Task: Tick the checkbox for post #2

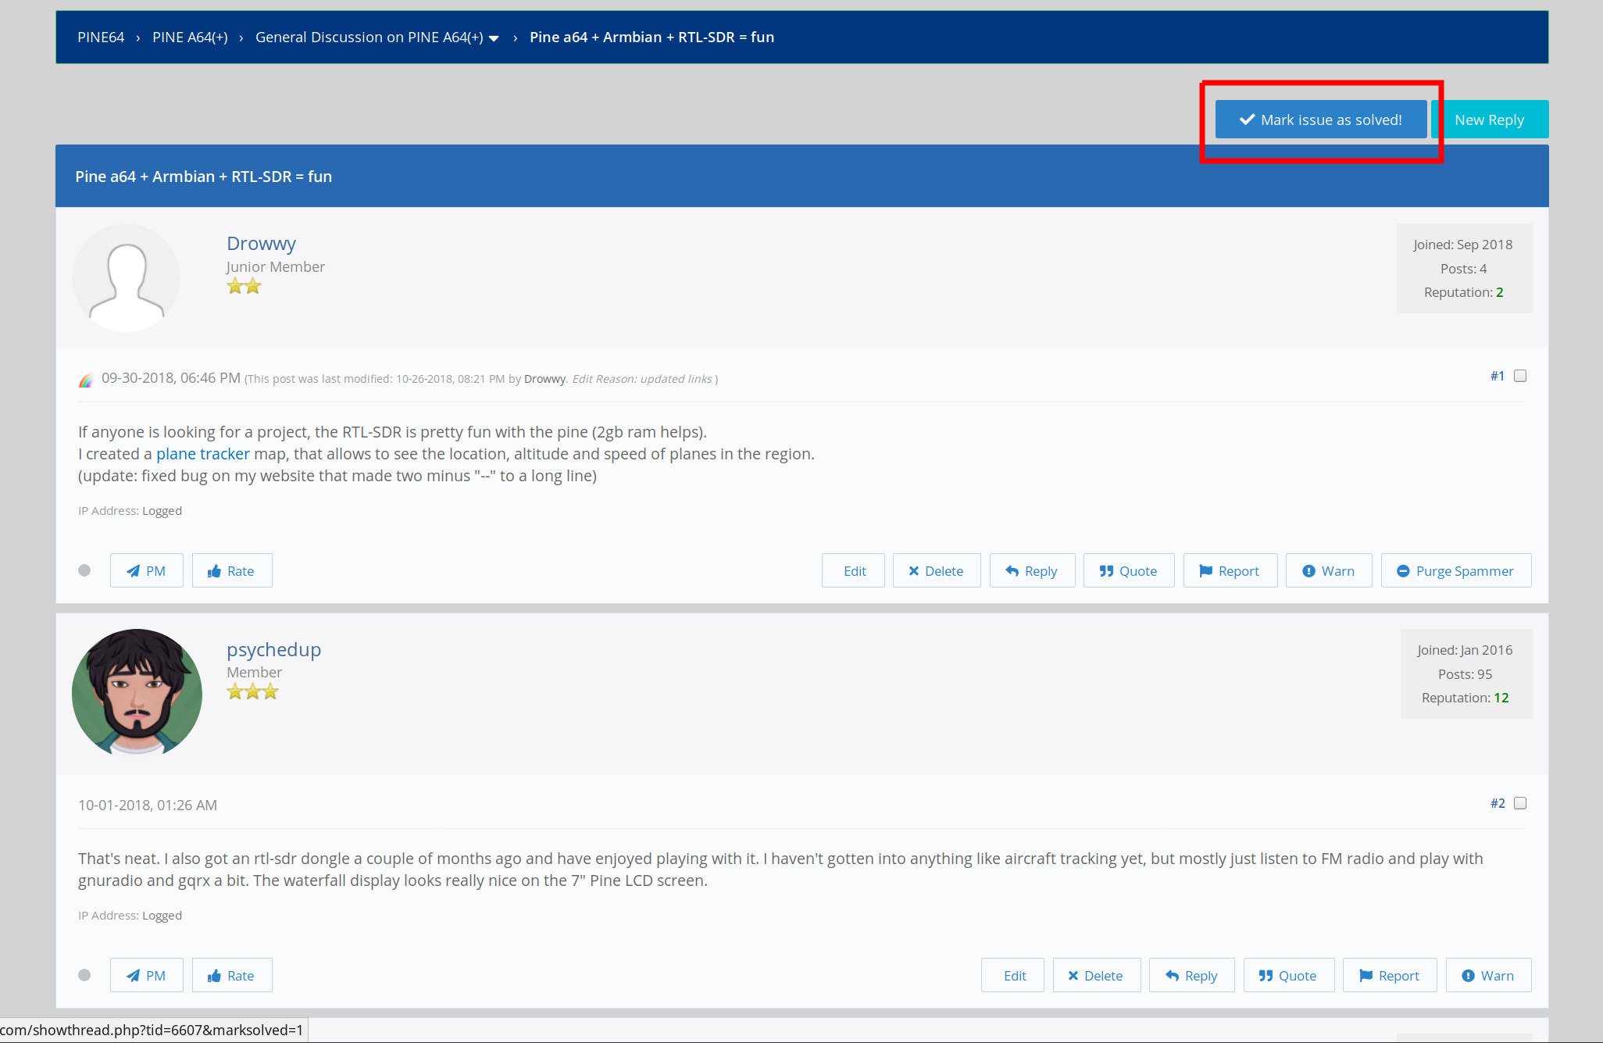Action: tap(1520, 804)
